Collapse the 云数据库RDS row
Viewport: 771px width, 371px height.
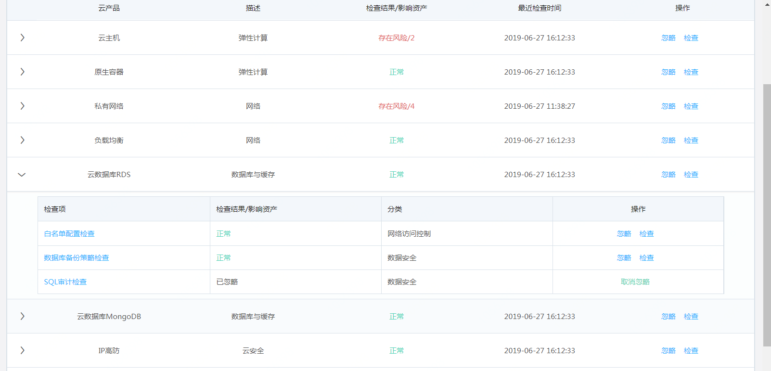pos(22,175)
